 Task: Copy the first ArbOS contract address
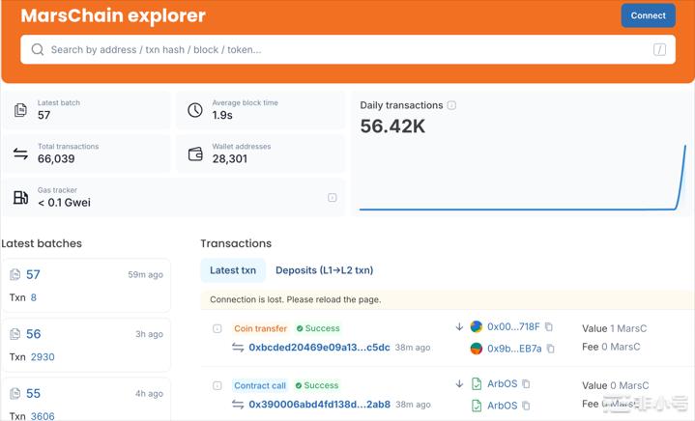[527, 384]
